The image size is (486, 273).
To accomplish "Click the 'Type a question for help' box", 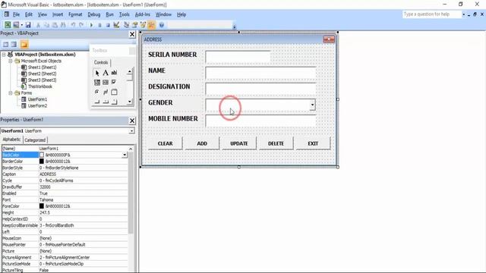I will (x=432, y=14).
